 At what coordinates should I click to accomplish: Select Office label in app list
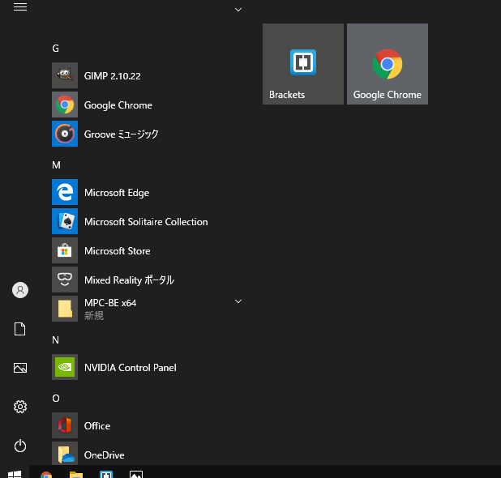click(x=97, y=426)
